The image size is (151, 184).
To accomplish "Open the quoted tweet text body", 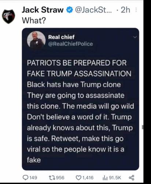I will [x=80, y=112].
